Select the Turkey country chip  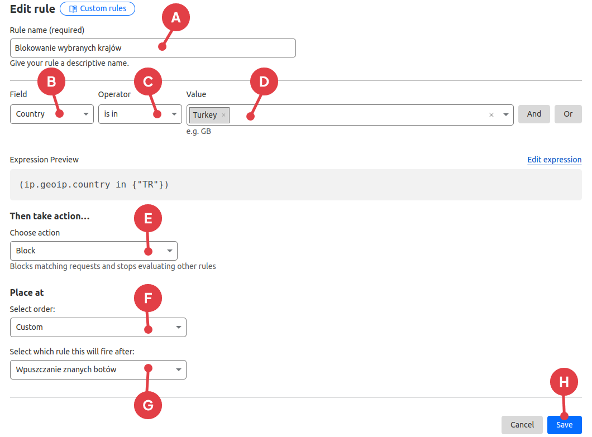click(x=204, y=115)
